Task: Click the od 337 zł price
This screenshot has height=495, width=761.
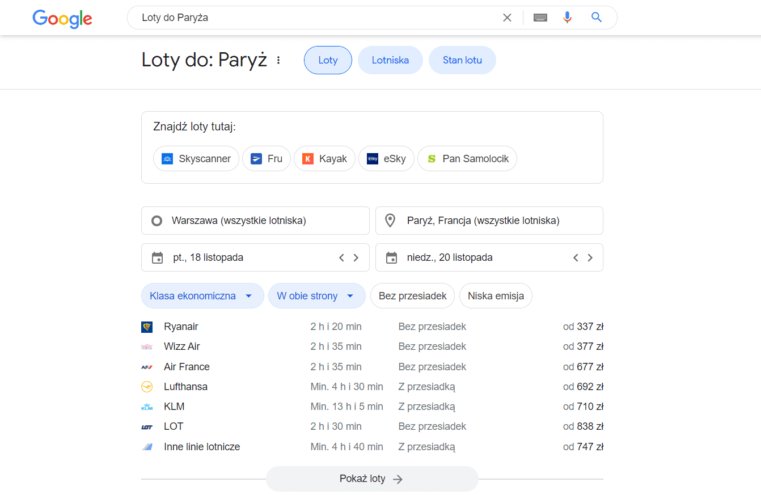Action: tap(583, 327)
